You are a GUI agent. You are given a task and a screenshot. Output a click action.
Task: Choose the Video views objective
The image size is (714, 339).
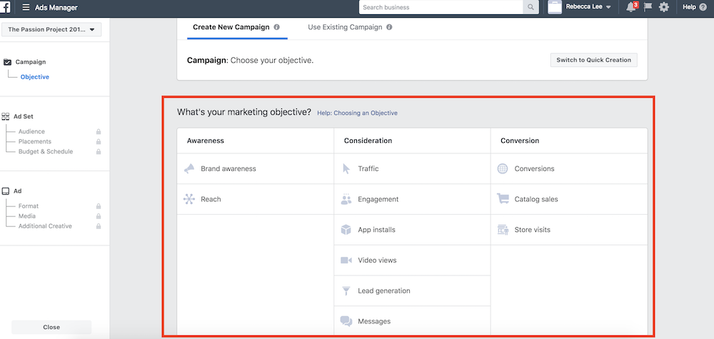[412, 260]
